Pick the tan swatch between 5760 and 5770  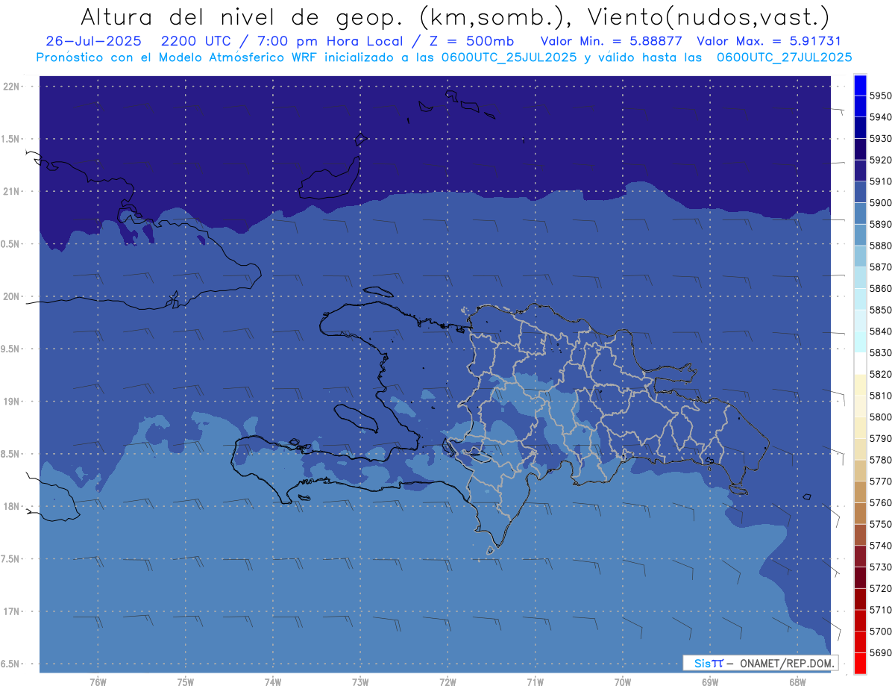860,492
